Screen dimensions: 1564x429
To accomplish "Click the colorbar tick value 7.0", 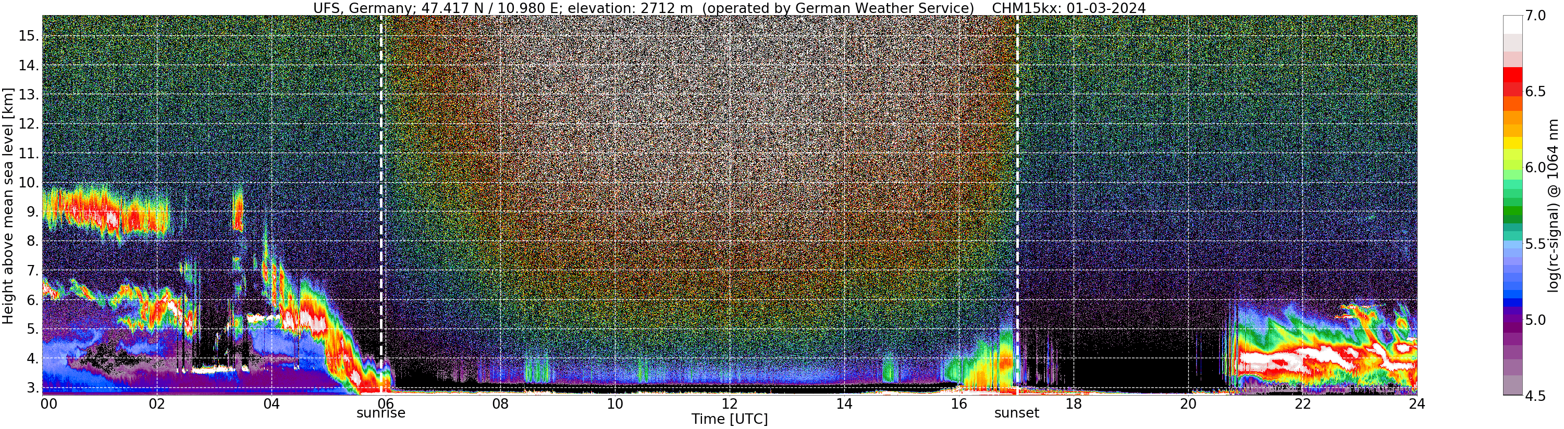I will coord(1535,16).
